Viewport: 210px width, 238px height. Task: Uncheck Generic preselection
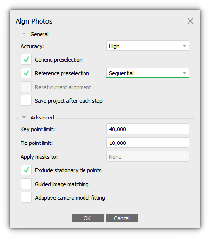point(26,59)
